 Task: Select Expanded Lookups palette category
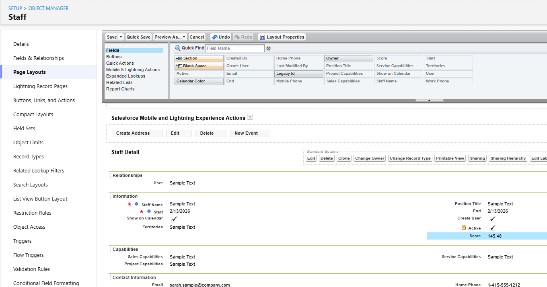[x=125, y=76]
